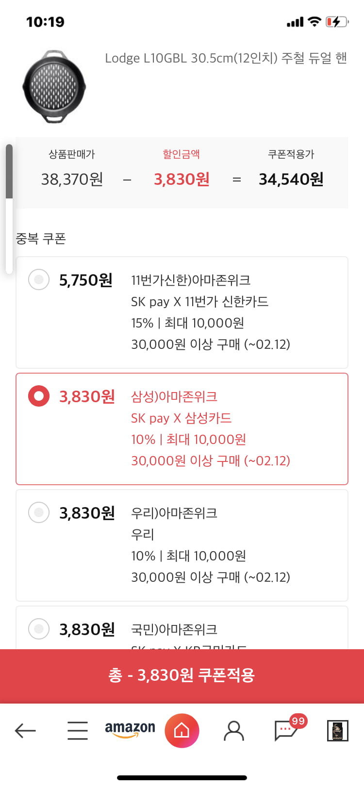Apply coupon with 총 -3,830원 쿠폰적용 button

tap(182, 676)
